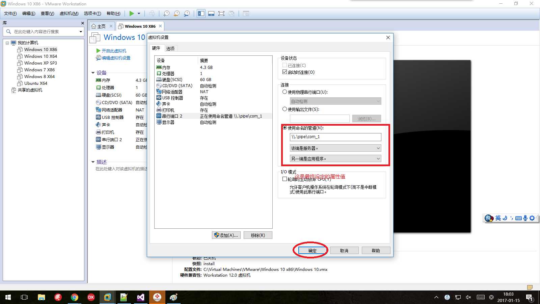
Task: Select Windows 10 X64 in library tree
Action: pos(40,56)
